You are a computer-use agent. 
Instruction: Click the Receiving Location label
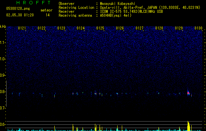tap(76, 8)
